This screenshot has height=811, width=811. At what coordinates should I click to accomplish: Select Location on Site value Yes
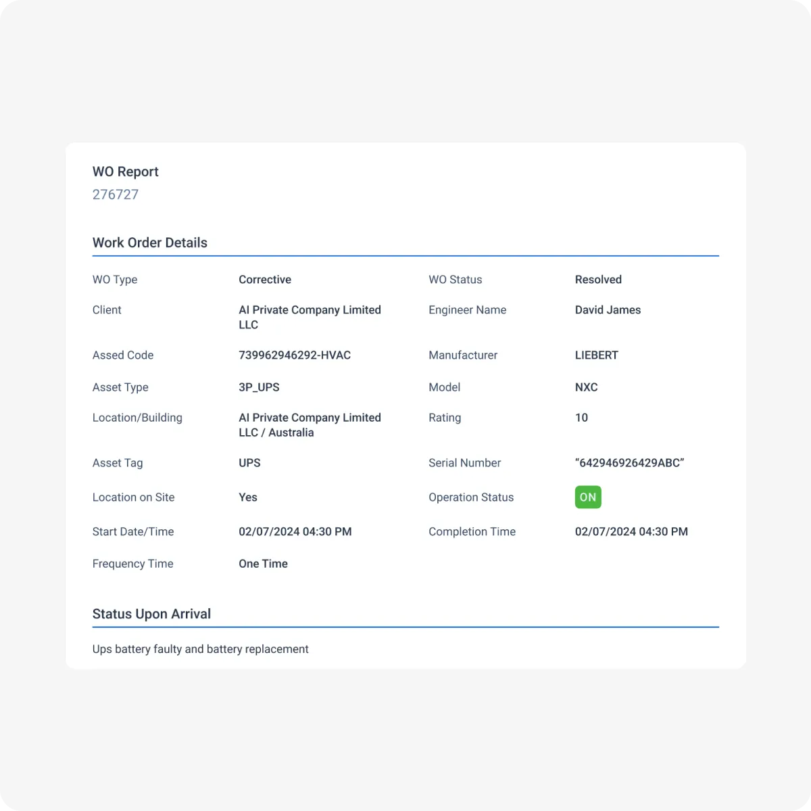pos(247,497)
